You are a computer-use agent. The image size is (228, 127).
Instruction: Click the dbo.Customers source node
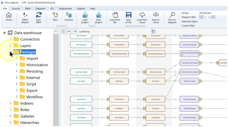(81, 36)
